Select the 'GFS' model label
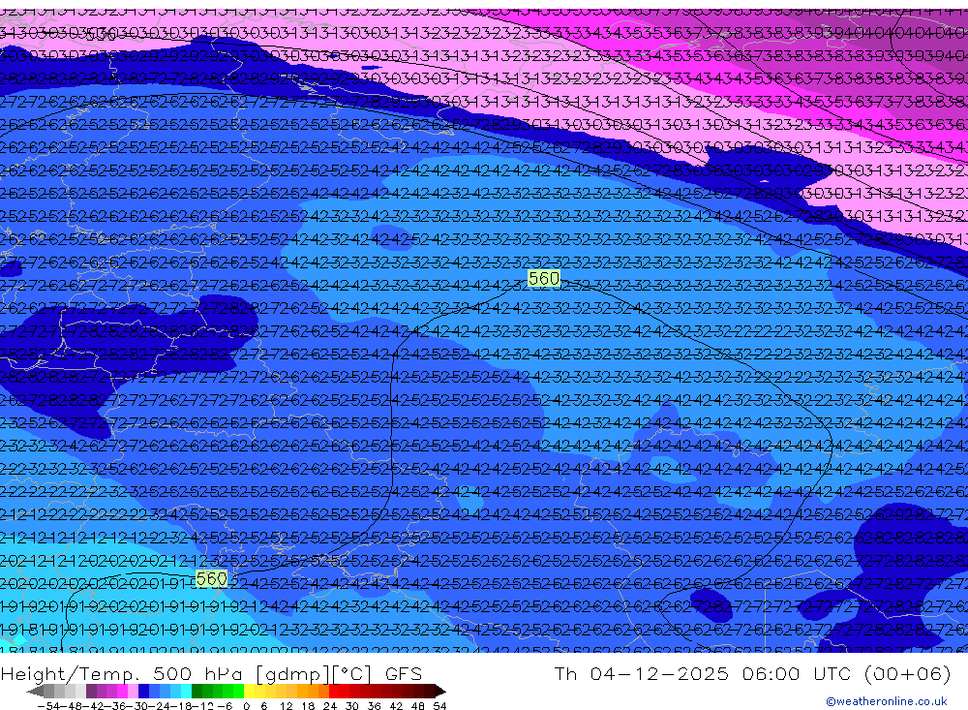The image size is (968, 710). [x=403, y=673]
